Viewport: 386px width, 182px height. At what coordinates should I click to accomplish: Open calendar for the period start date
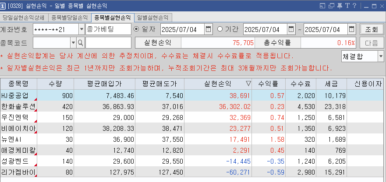[291, 29]
